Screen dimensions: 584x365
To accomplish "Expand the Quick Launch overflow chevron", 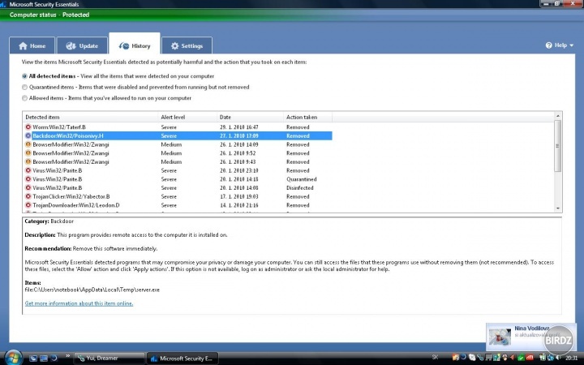I will click(68, 356).
